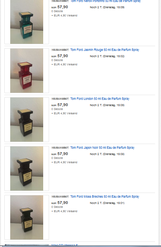Click the EUR 57,90 price of Japon Noir

(60, 154)
